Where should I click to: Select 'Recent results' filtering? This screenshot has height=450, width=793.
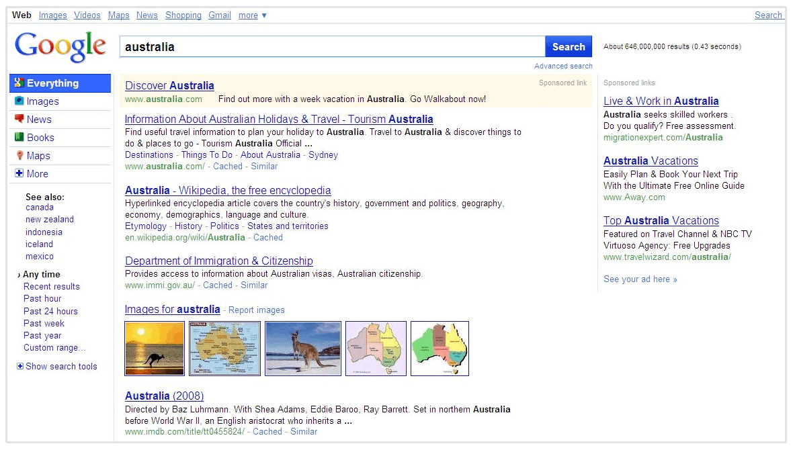(51, 286)
